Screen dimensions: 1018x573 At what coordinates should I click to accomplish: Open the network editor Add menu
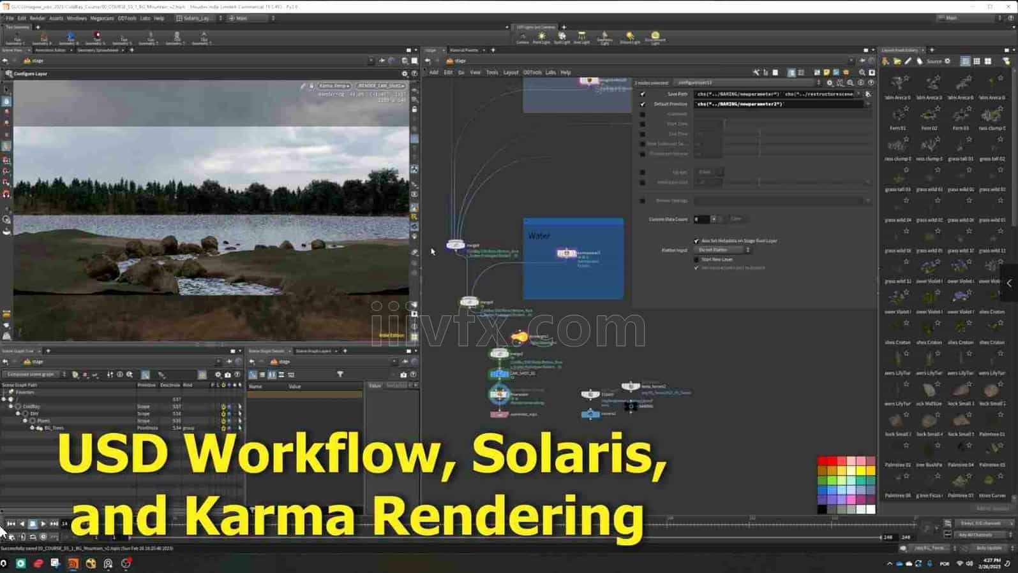pos(434,73)
